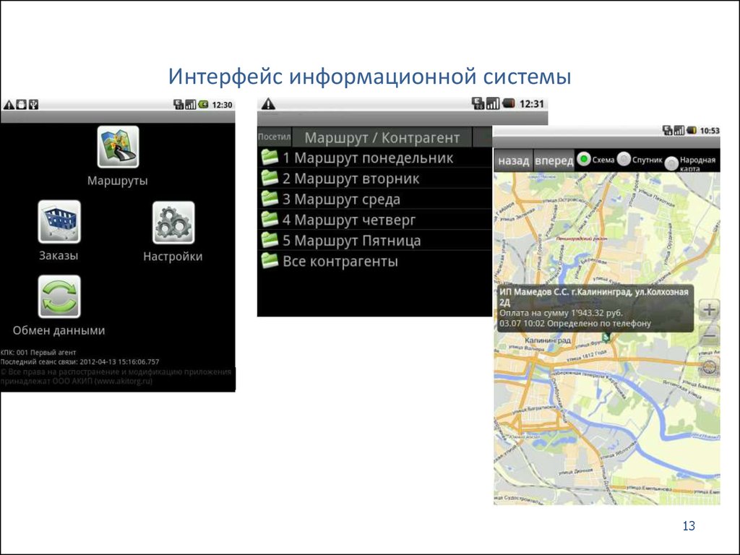740x555 pixels.
Task: Open the row 5 Маршрут Пятница
Action: tap(375, 241)
